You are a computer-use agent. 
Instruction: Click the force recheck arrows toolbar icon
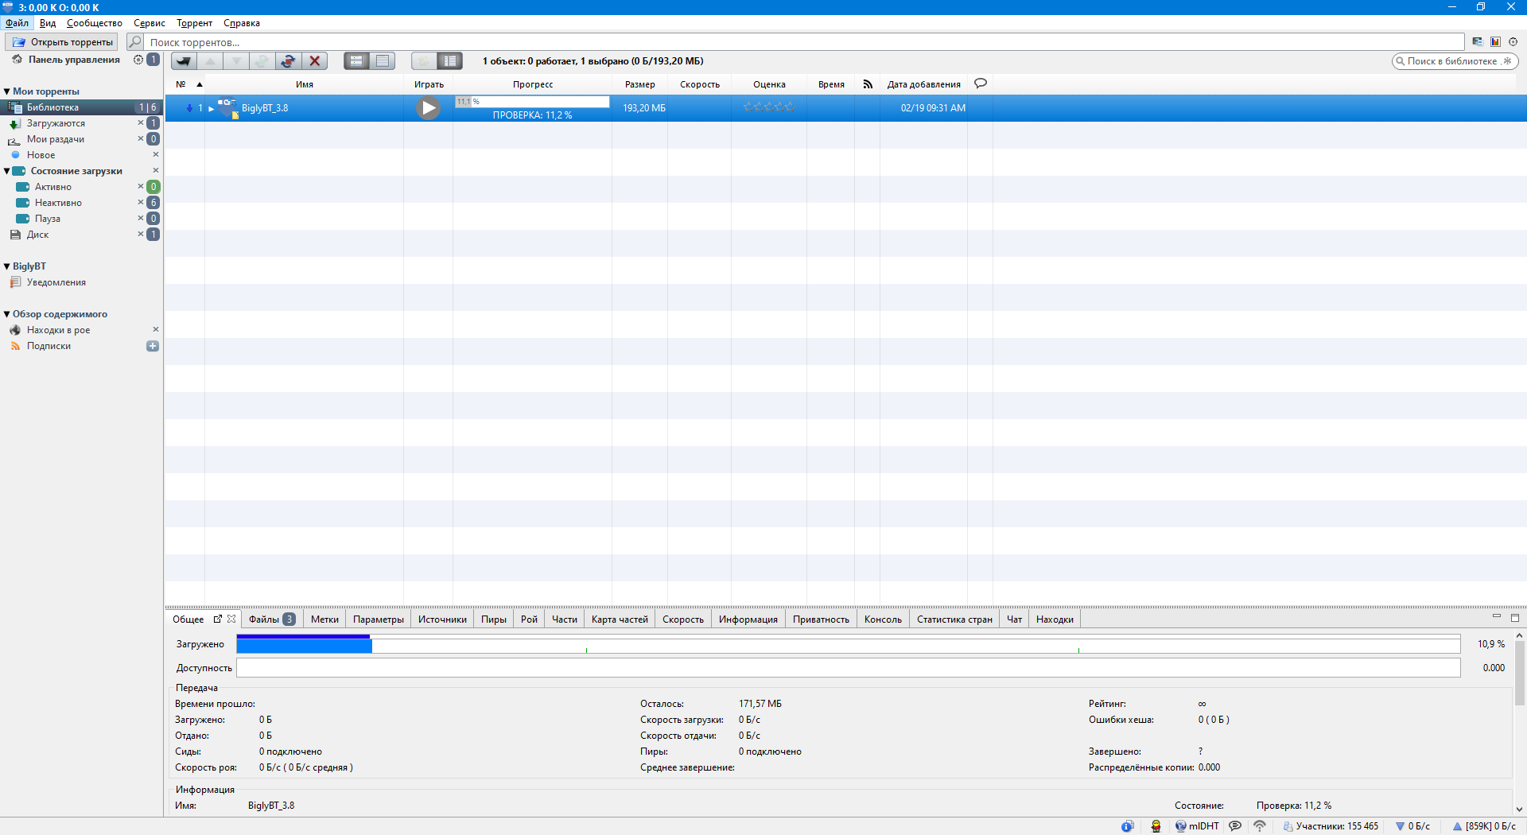(x=288, y=61)
